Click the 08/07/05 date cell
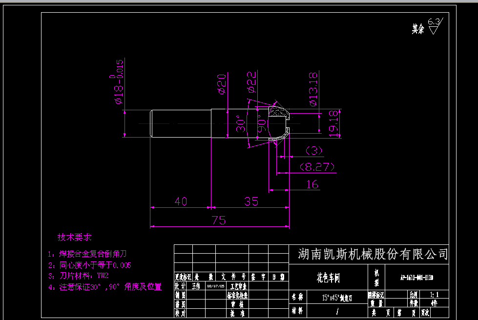Viewport: 478px width, 320px height. pyautogui.click(x=215, y=286)
